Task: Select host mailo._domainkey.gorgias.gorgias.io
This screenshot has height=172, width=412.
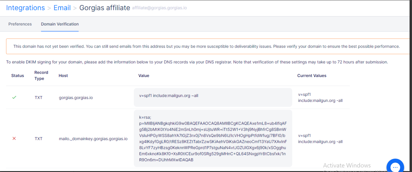Action: [x=93, y=139]
